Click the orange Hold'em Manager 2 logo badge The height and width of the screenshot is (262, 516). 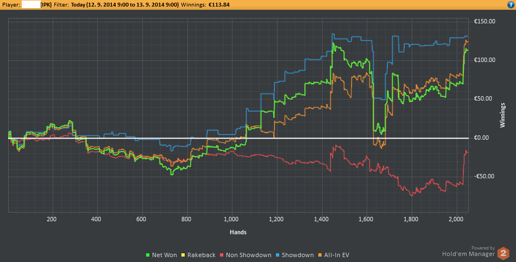504,254
